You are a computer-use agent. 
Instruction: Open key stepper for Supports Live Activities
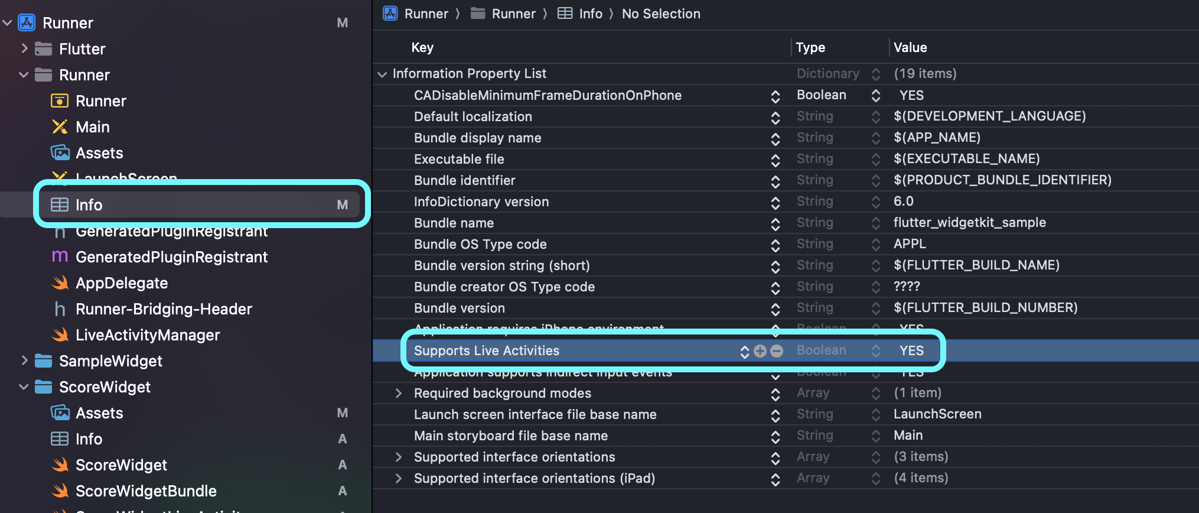pyautogui.click(x=744, y=351)
